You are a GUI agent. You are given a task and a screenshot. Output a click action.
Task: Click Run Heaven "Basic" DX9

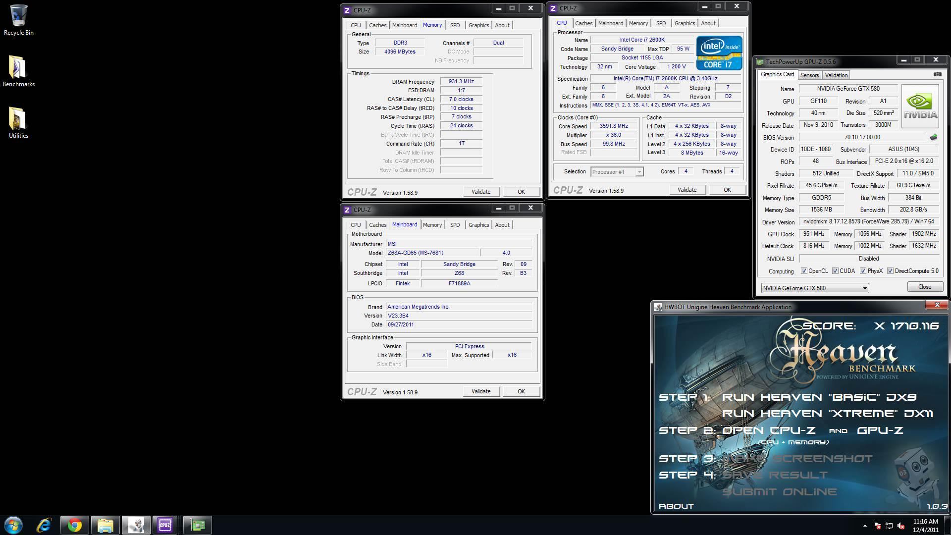[x=819, y=397]
